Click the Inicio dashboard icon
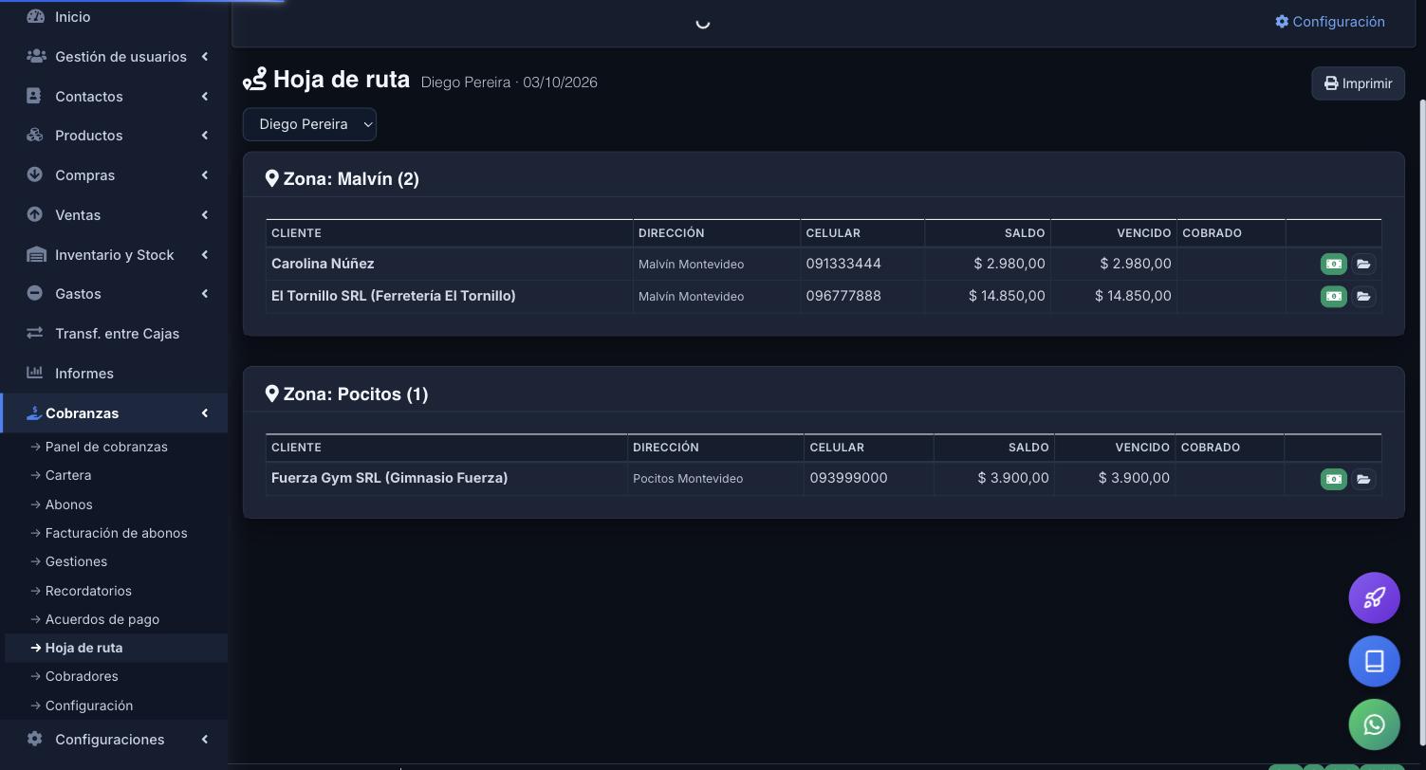This screenshot has height=770, width=1426. 35,16
